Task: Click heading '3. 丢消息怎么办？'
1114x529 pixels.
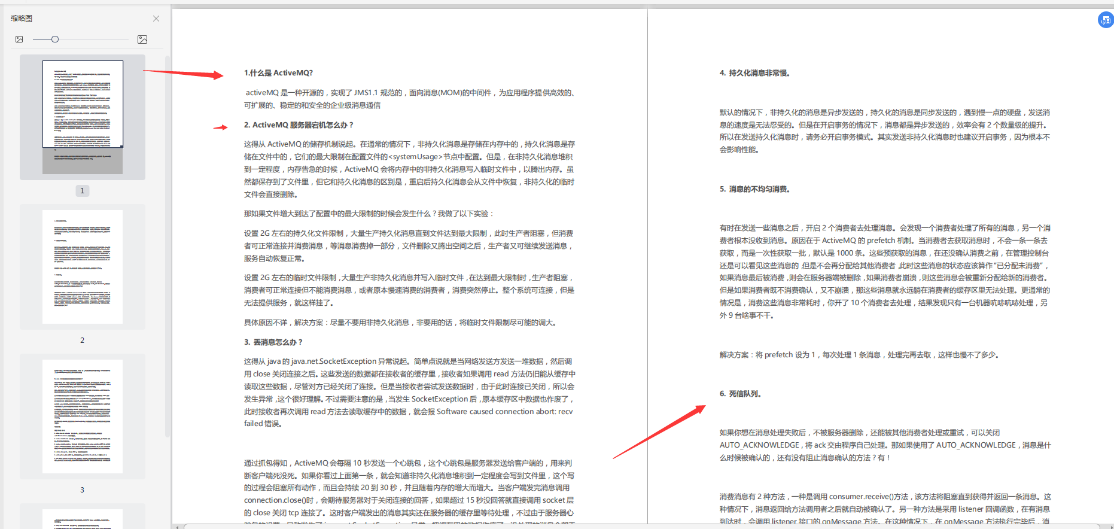Action: (x=273, y=342)
